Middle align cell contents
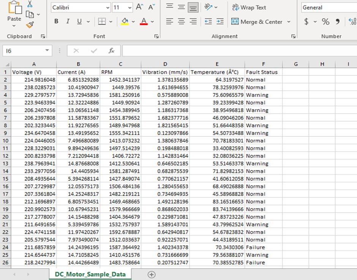The width and height of the screenshot is (357, 280). (182, 7)
